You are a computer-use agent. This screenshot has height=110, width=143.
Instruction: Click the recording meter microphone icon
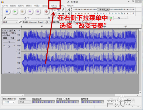coord(69,9)
